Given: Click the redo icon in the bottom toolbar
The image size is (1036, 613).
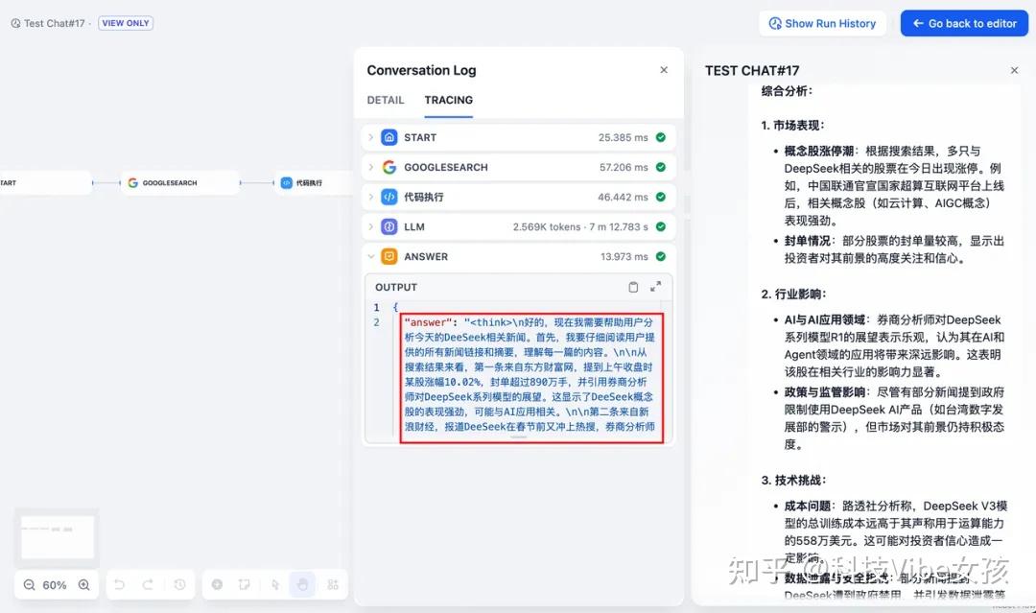Looking at the screenshot, I should coord(150,584).
